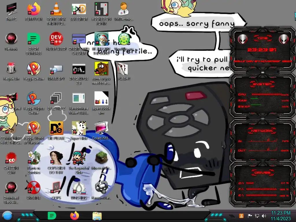Open the Action Center flag tray icon
Screen dimensions: 296x222
tap(249, 216)
